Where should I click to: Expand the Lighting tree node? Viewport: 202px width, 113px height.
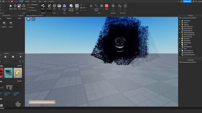(180, 24)
